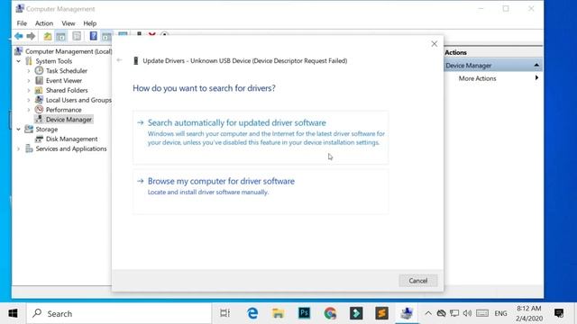
Task: Click the back arrow in the Update Drivers dialog
Action: [119, 60]
